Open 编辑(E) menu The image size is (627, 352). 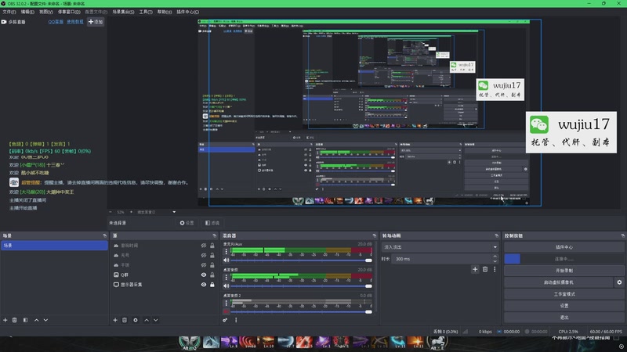click(x=27, y=12)
